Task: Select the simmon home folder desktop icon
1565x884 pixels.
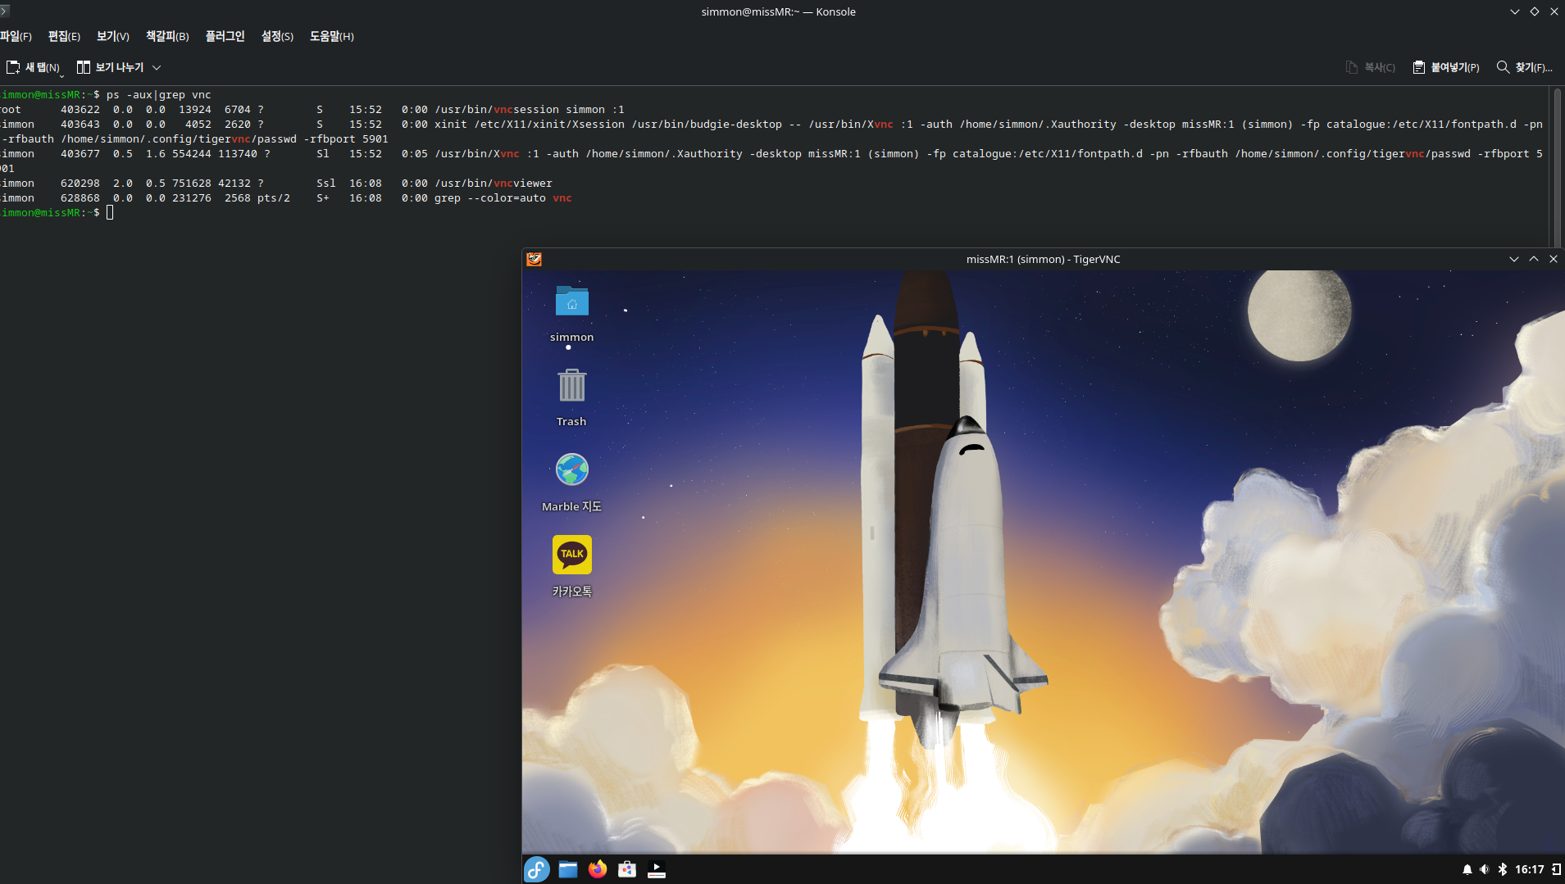Action: point(571,313)
